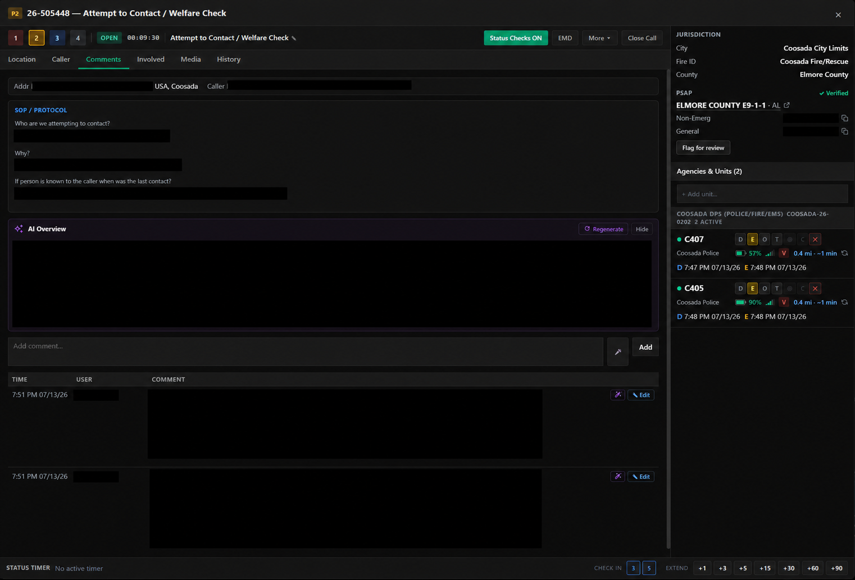Screen dimensions: 855x580
Task: Remove unit C407 with the red X
Action: 815,239
